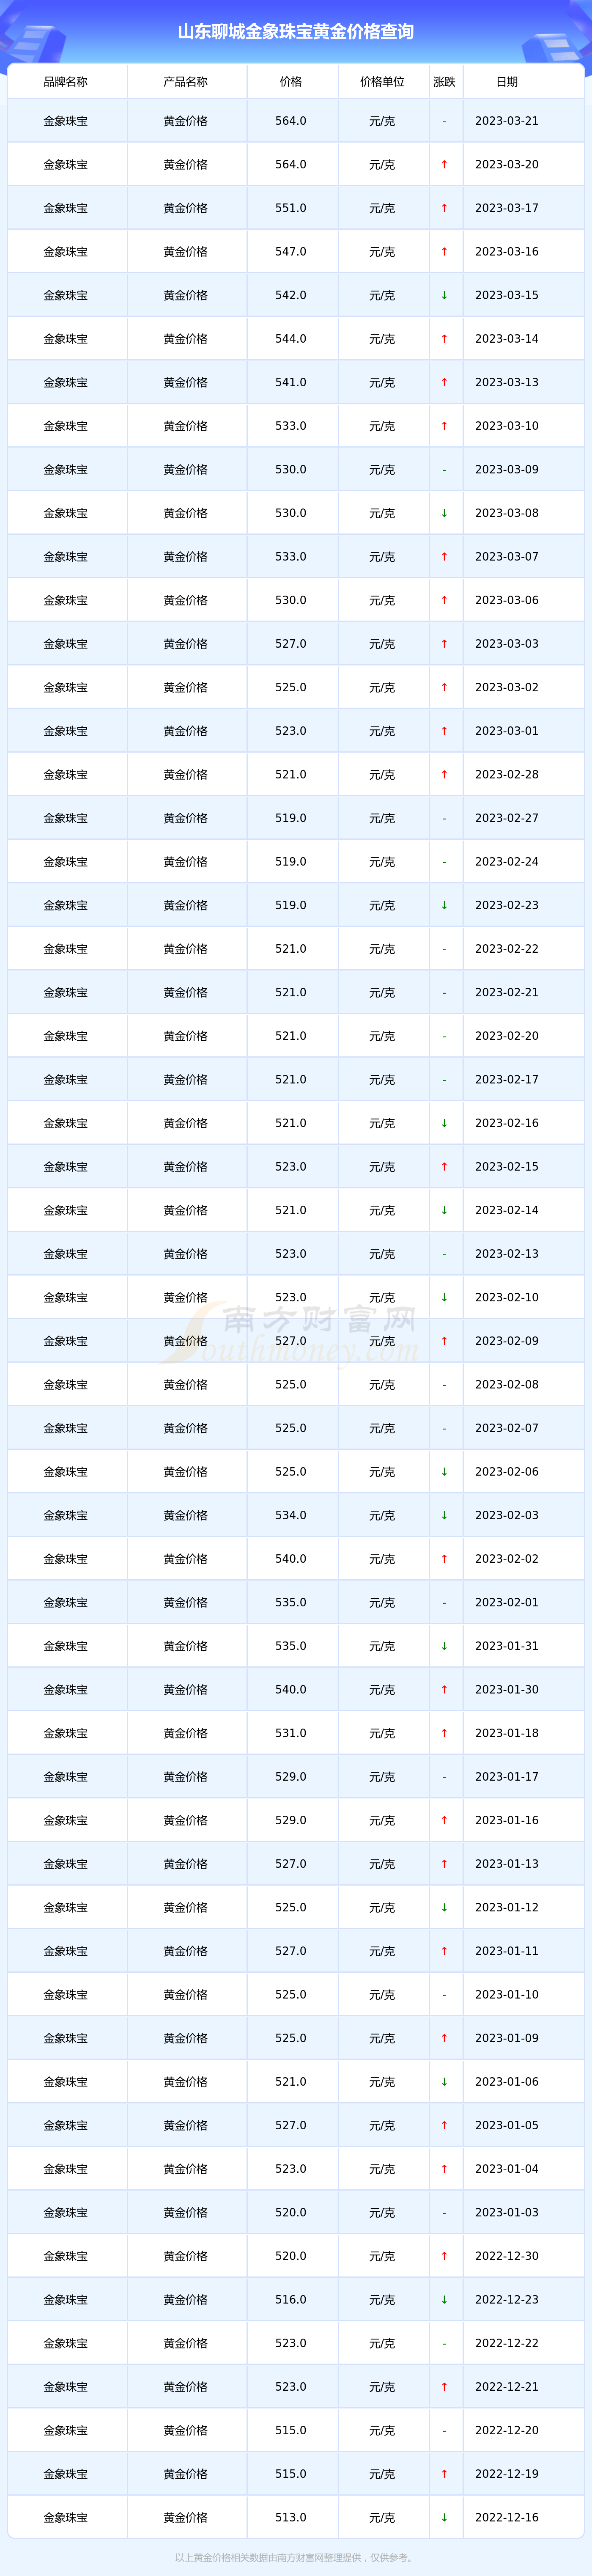Screen dimensions: 592x2576
Task: Click the 日期 column header
Action: (x=507, y=82)
